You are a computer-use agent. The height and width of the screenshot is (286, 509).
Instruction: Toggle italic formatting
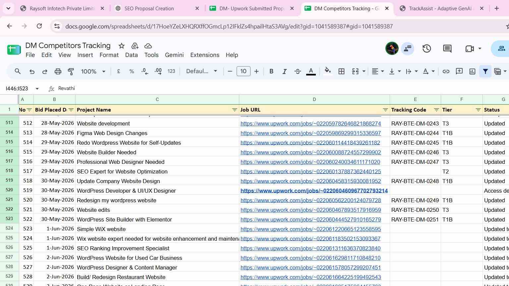pos(284,71)
